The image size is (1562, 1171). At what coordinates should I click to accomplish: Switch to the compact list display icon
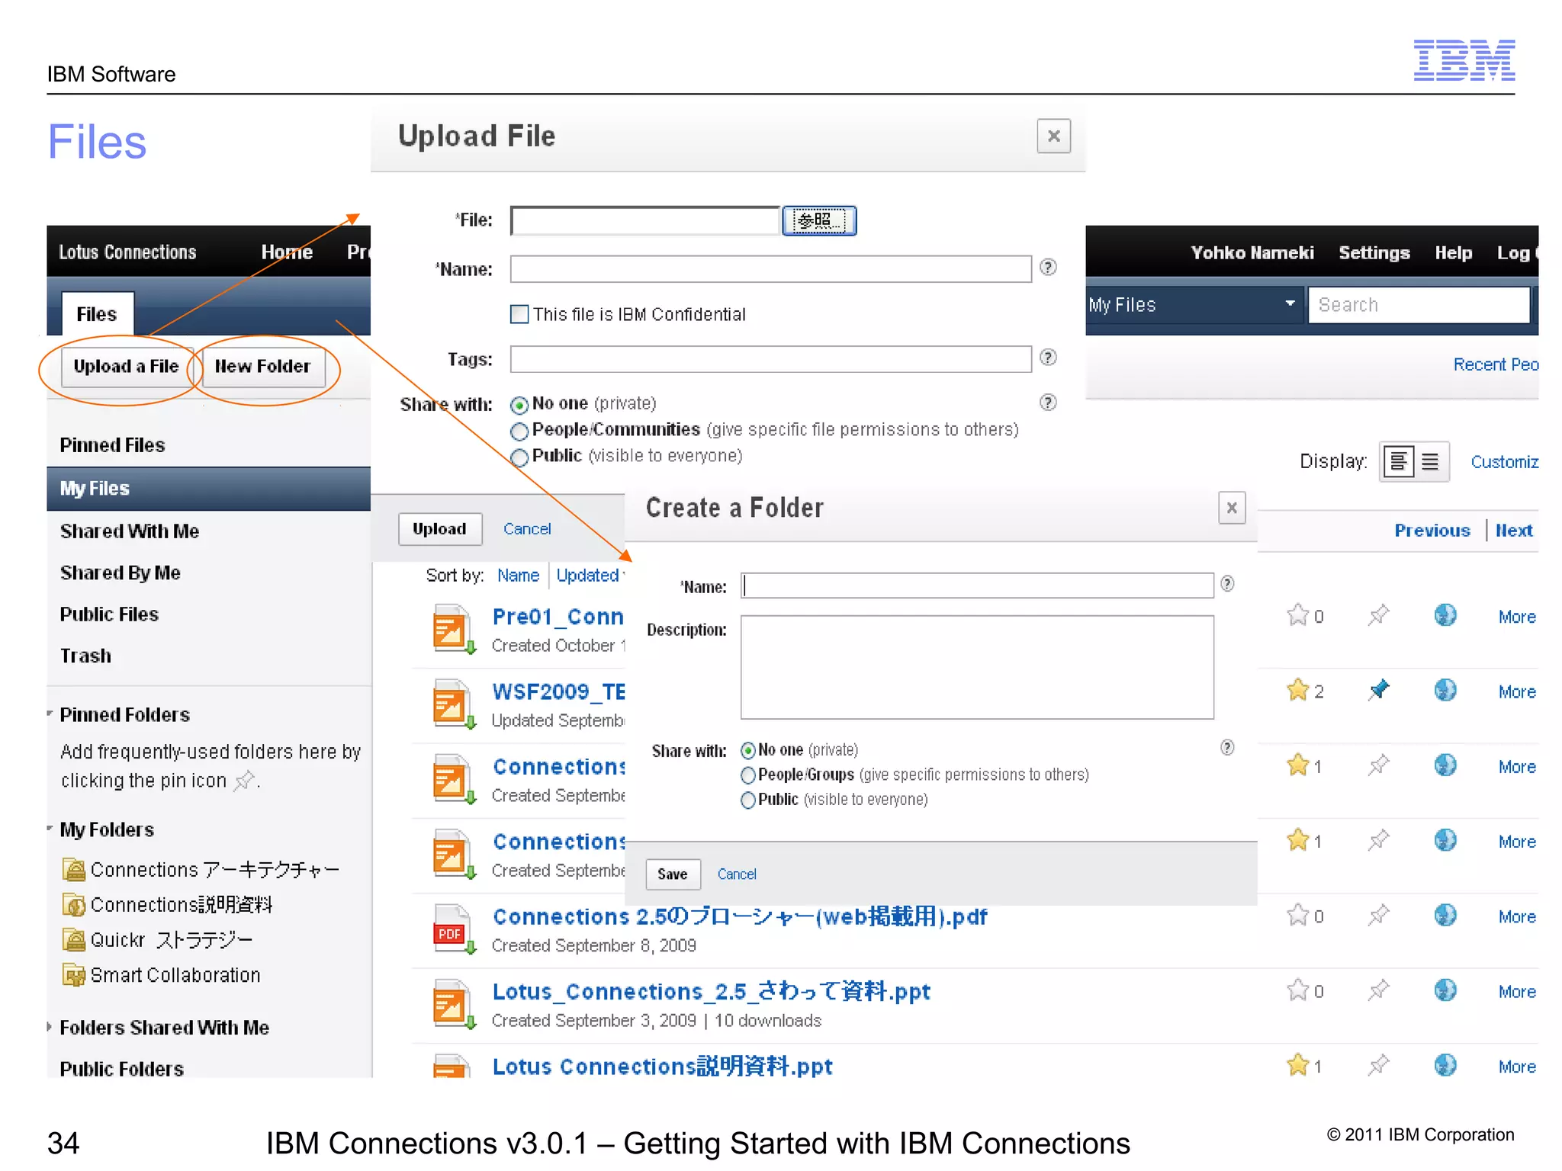[1431, 461]
